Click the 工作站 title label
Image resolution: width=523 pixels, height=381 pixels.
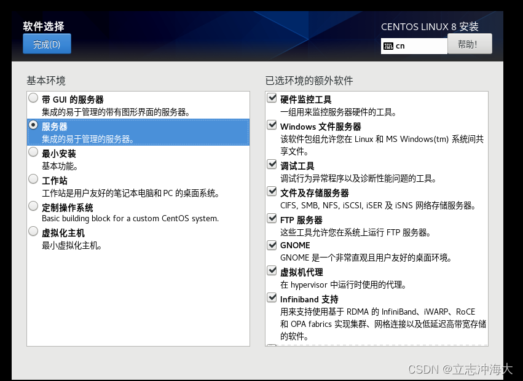click(x=55, y=181)
